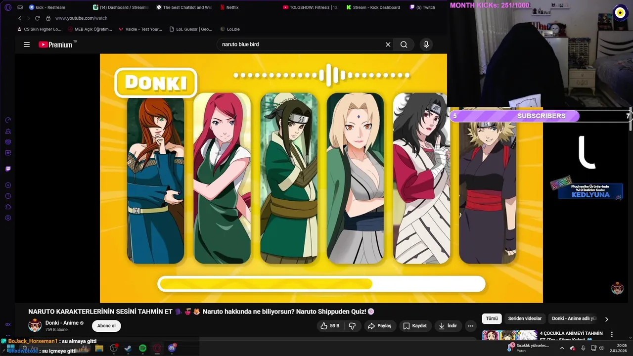
Task: Open the three-dot more actions menu
Action: [471, 326]
